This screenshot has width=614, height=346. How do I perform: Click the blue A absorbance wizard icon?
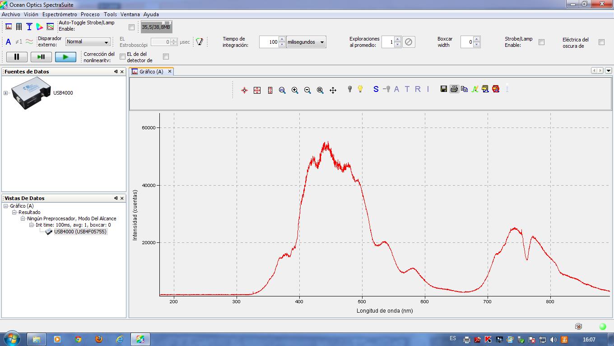tap(9, 42)
